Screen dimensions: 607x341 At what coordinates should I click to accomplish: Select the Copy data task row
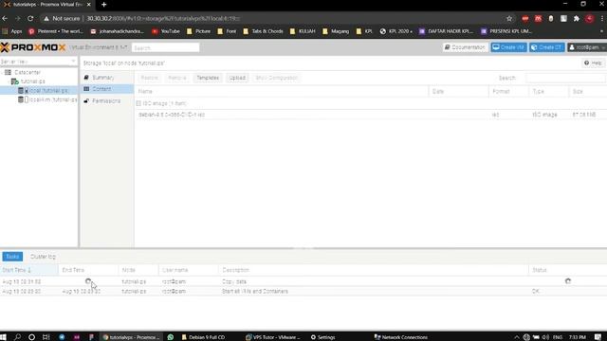(303, 281)
